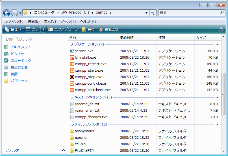This screenshot has width=228, height=156.
Task: Sort by the 種類 column header
Action: click(175, 38)
